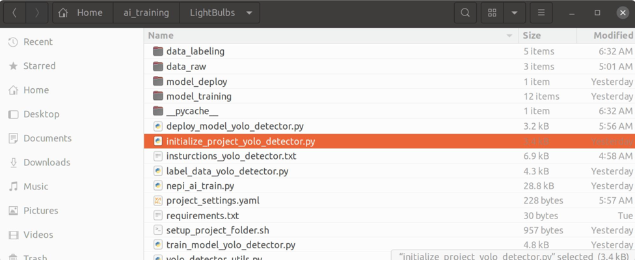
Task: Open the LightBulbs path dropdown arrow
Action: 249,13
